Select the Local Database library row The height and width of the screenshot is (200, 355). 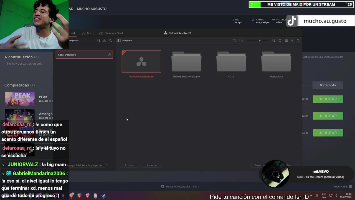pyautogui.click(x=84, y=55)
